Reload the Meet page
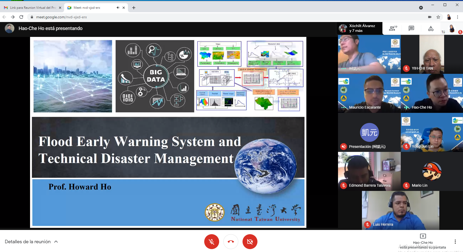 pos(21,17)
